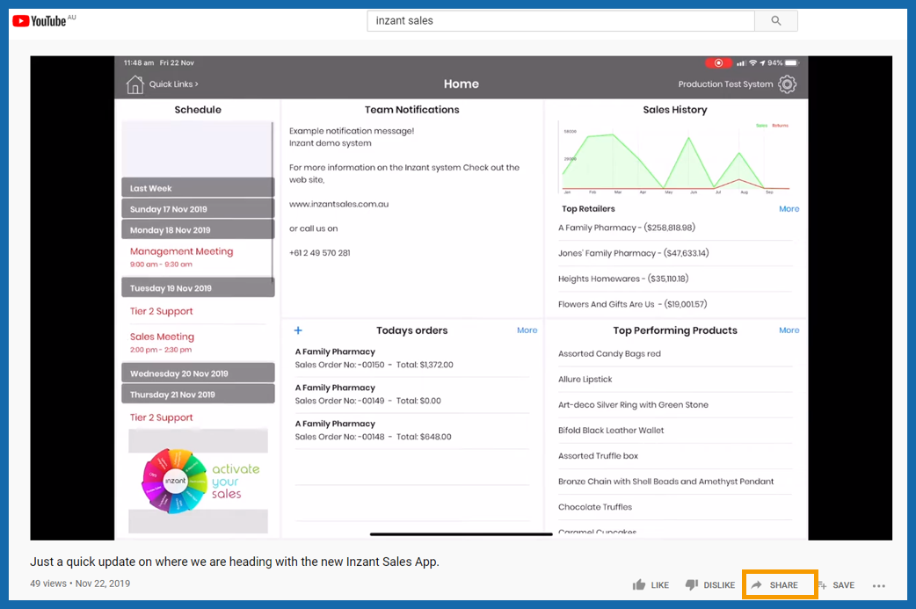
Task: Click the home icon in app header
Action: 135,84
